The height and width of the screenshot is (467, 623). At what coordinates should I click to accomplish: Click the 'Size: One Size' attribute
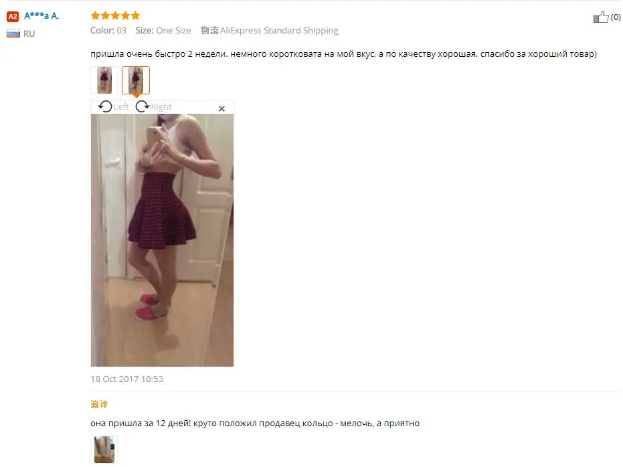163,31
